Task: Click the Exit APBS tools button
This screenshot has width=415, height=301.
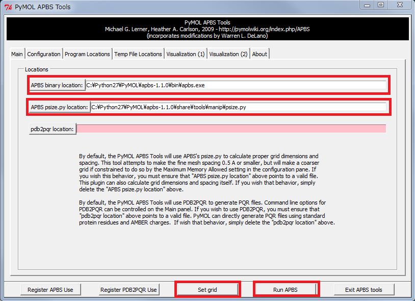Action: point(364,290)
